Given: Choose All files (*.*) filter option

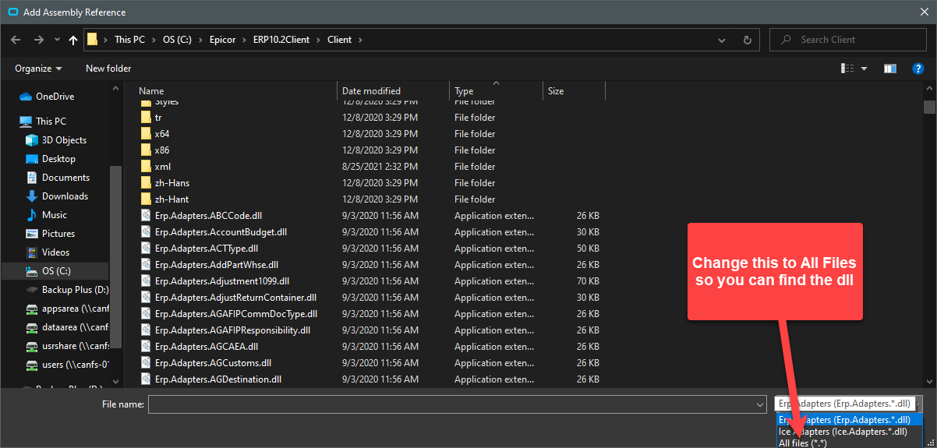Looking at the screenshot, I should (803, 443).
